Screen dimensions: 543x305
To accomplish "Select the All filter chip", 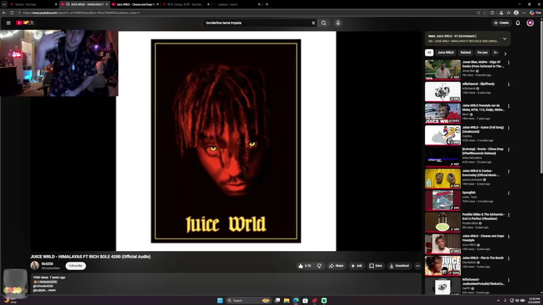I will click(x=429, y=53).
